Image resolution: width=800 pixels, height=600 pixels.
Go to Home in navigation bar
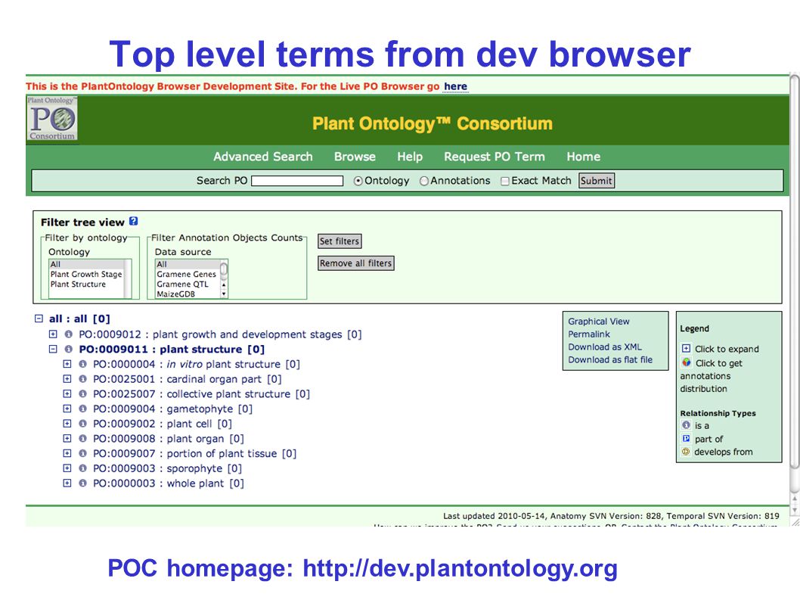pos(583,157)
